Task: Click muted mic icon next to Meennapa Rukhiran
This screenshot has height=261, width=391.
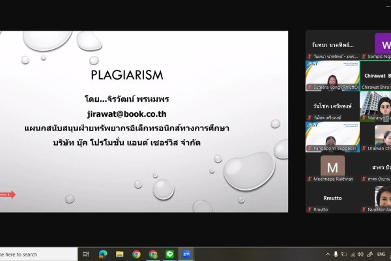Action: [x=310, y=179]
